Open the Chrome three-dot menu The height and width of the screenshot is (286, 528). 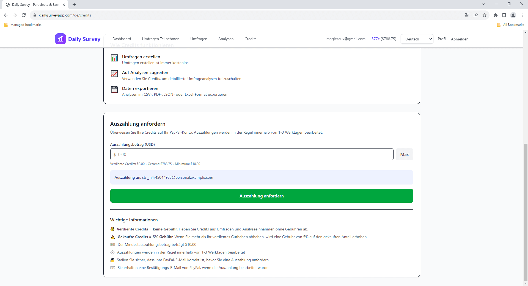522,15
